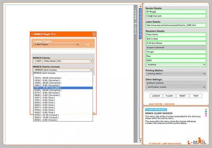Select invoice 1591 - 0.00 (Paid)
This screenshot has width=212, height=148.
(63, 98)
